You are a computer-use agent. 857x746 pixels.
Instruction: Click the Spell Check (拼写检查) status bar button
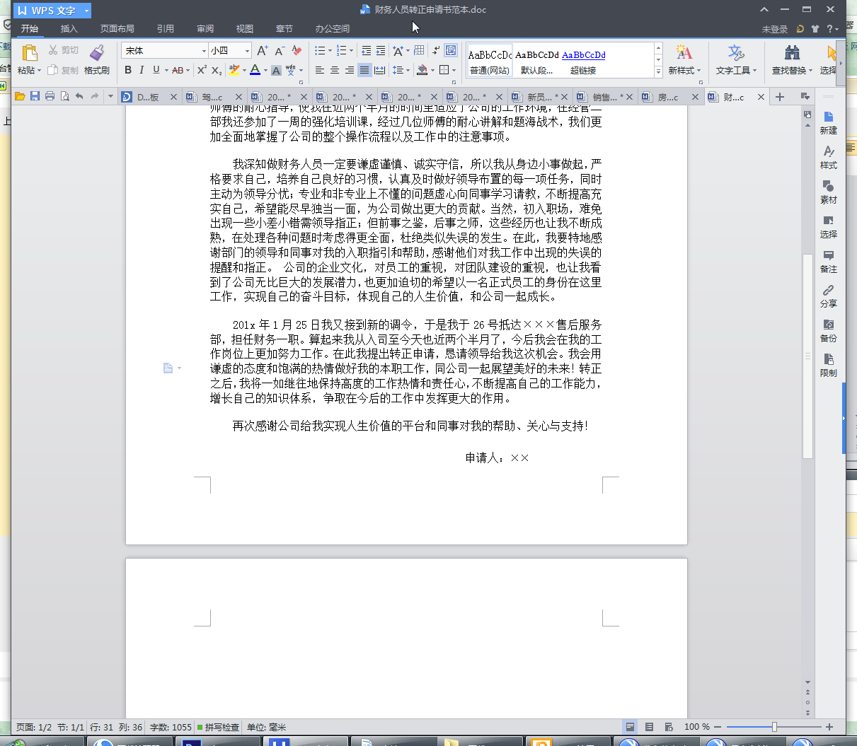[218, 727]
